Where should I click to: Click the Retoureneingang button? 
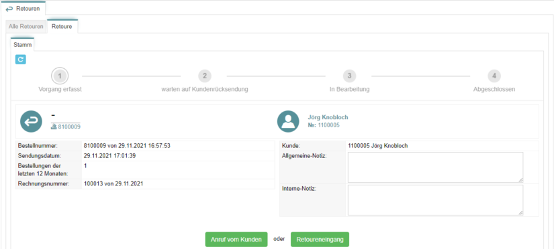click(320, 239)
